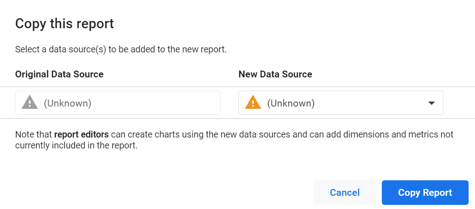Screen dimensions: 475x209
Task: Confirm with the Copy Report button
Action: coord(425,193)
